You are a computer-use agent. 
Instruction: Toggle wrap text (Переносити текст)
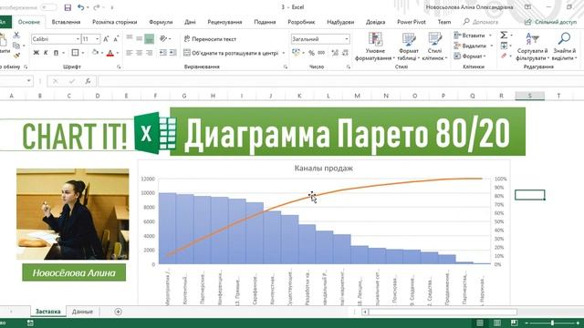pos(210,39)
